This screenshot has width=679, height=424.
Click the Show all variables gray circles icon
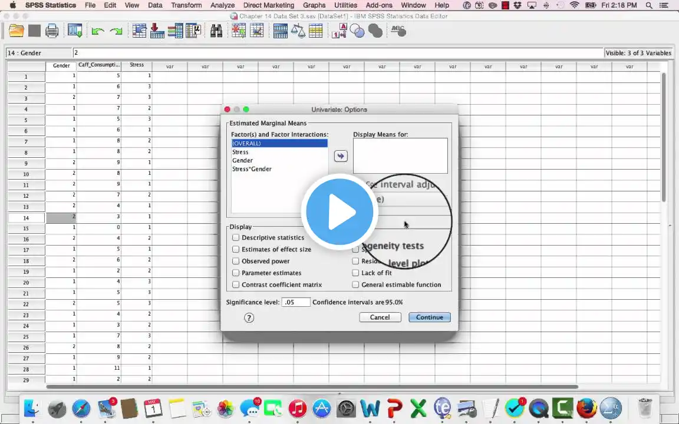click(x=375, y=31)
